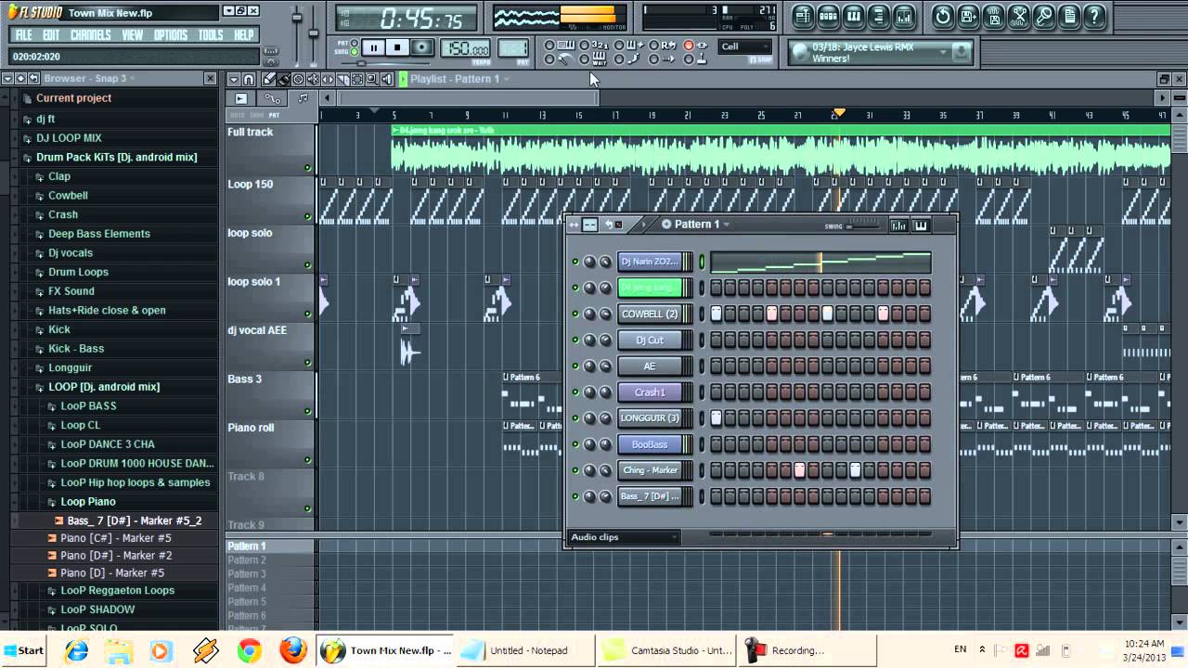Screen dimensions: 1188x668
Task: Click the undo icon in the top toolbar
Action: pyautogui.click(x=943, y=16)
